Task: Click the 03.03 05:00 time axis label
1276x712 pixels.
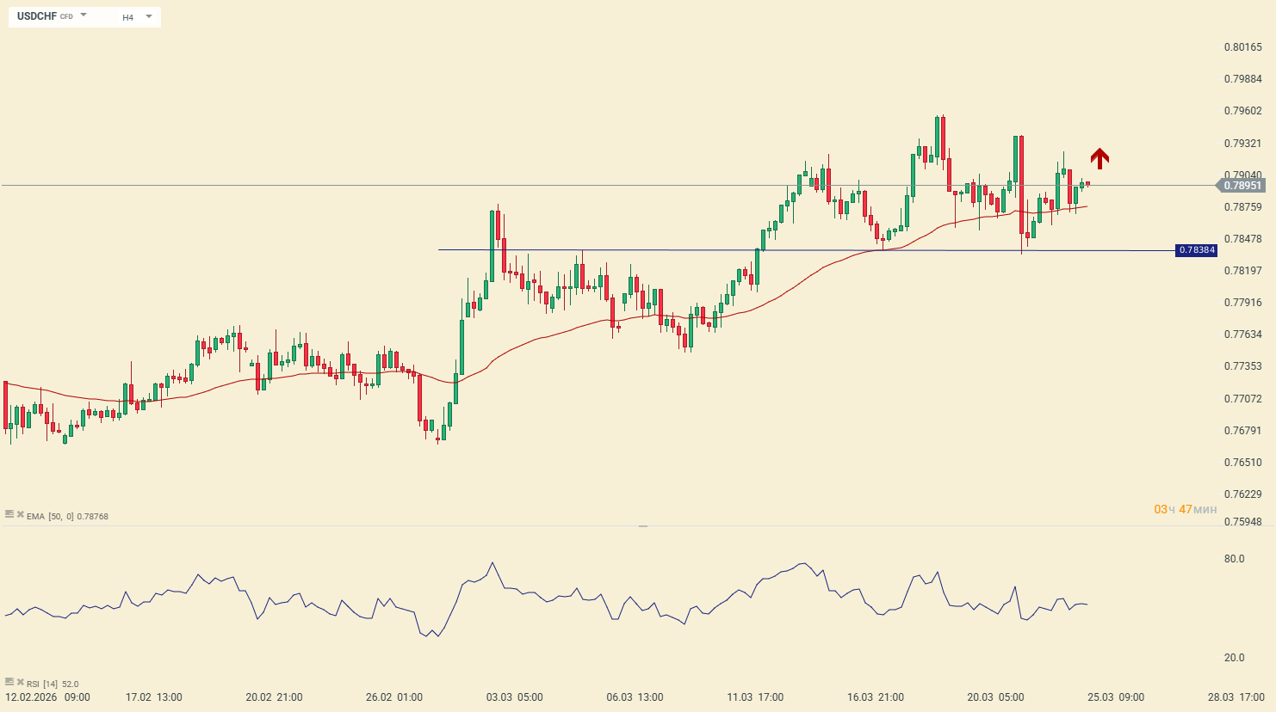Action: 514,697
